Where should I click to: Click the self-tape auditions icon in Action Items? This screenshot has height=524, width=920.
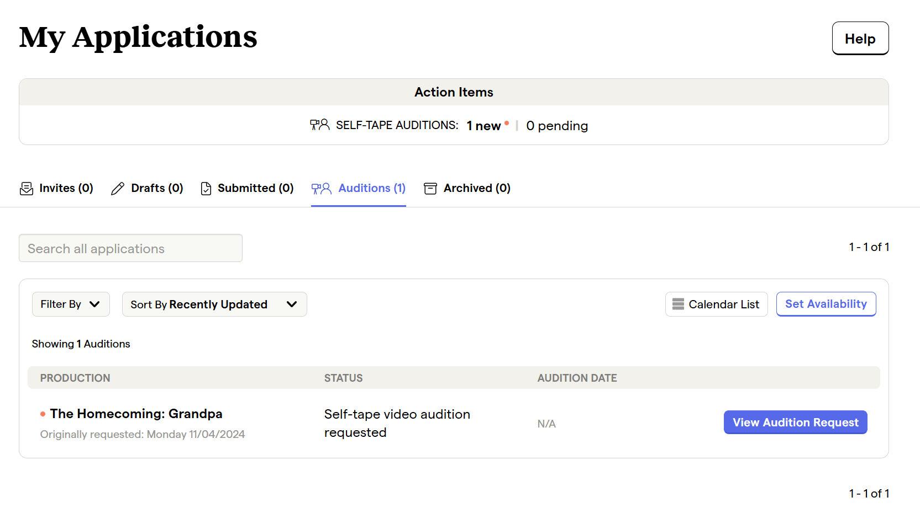[320, 125]
